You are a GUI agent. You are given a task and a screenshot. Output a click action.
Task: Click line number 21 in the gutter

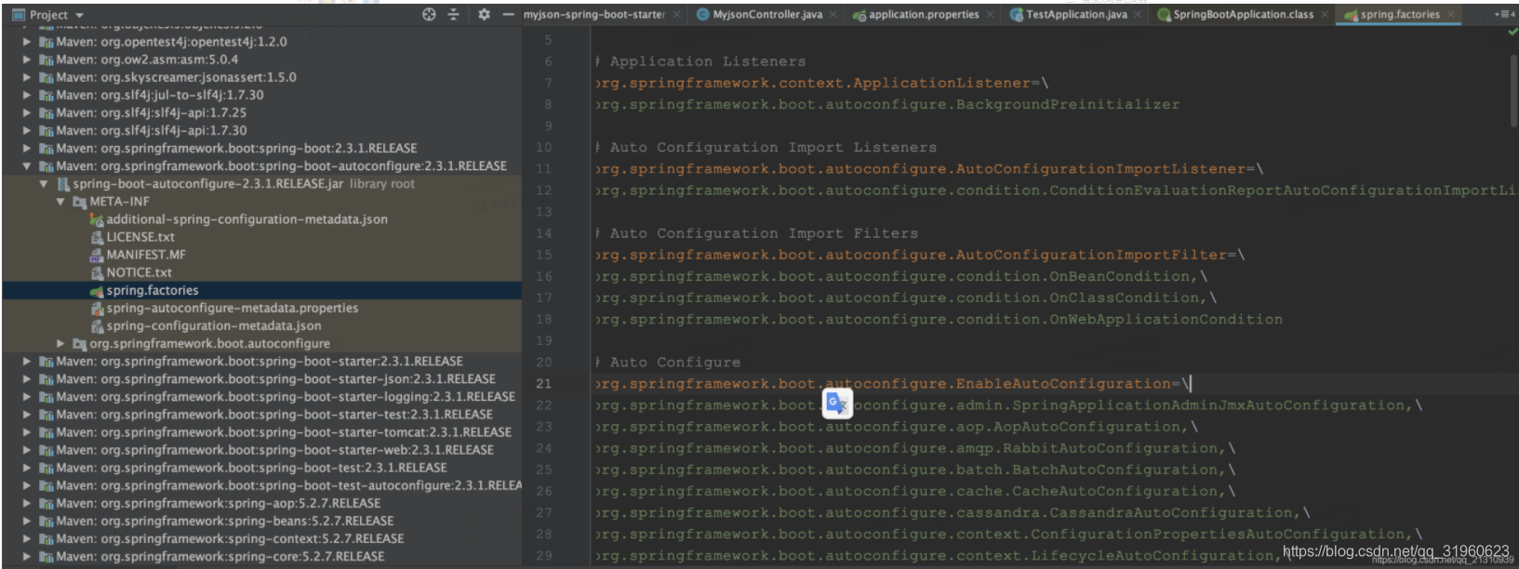[x=543, y=384]
